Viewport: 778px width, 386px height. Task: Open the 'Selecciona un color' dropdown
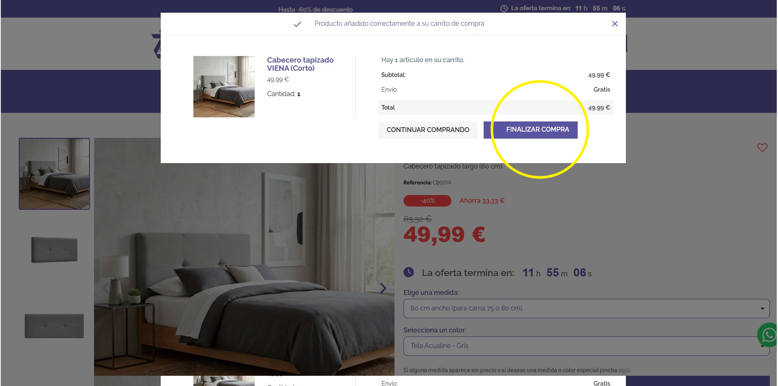click(581, 346)
